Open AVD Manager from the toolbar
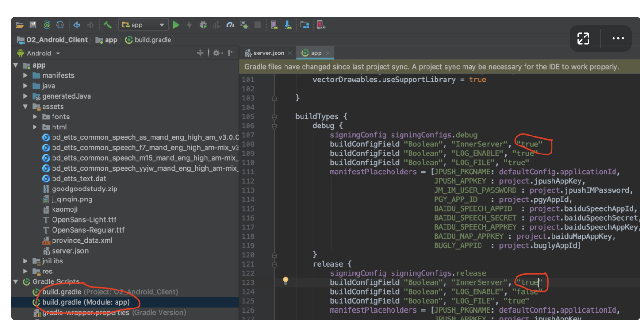The width and height of the screenshot is (641, 326). pyautogui.click(x=274, y=25)
